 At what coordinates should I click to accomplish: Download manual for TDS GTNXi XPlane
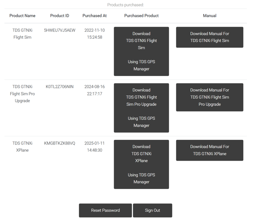[210, 150]
